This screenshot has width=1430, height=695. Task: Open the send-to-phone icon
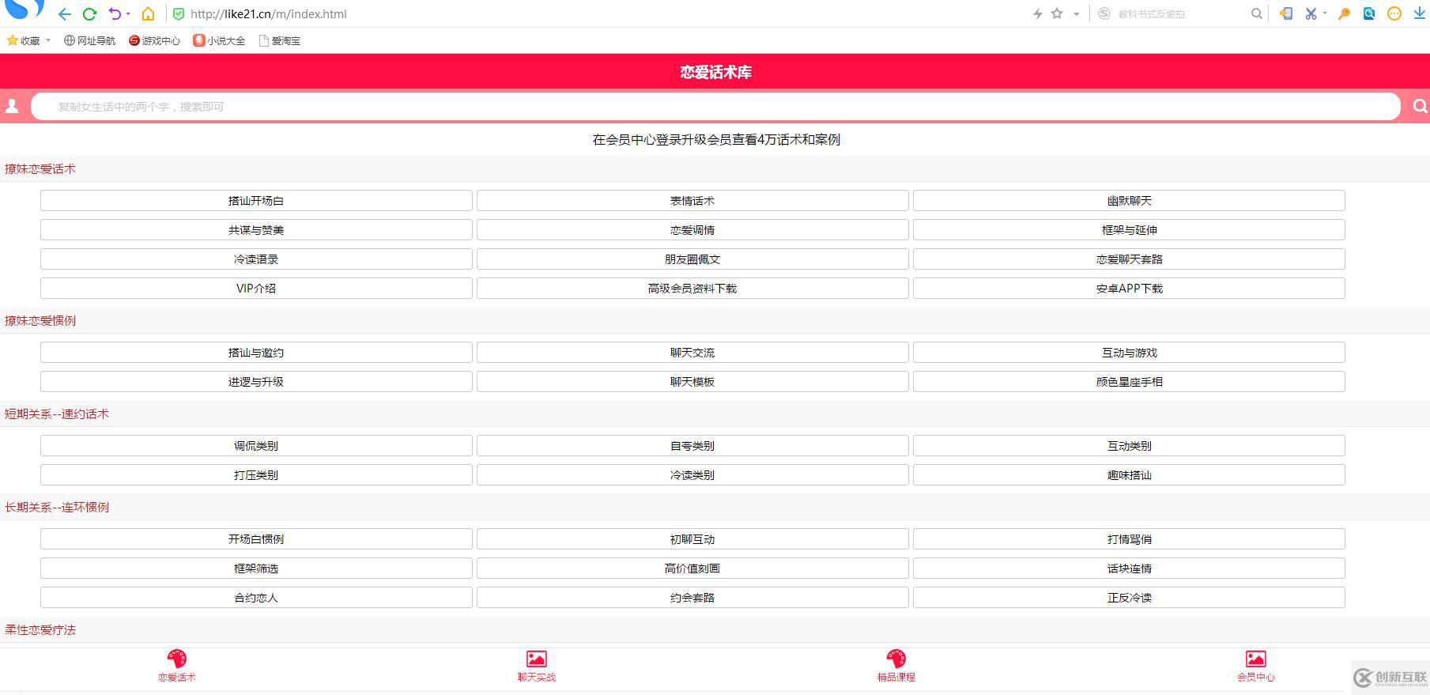pos(1286,13)
